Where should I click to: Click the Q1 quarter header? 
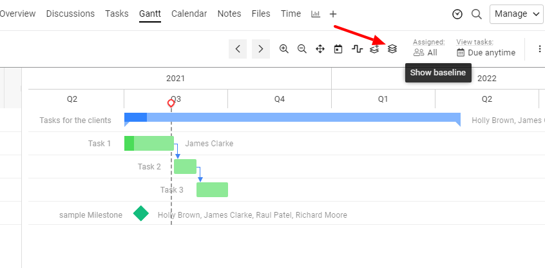383,99
